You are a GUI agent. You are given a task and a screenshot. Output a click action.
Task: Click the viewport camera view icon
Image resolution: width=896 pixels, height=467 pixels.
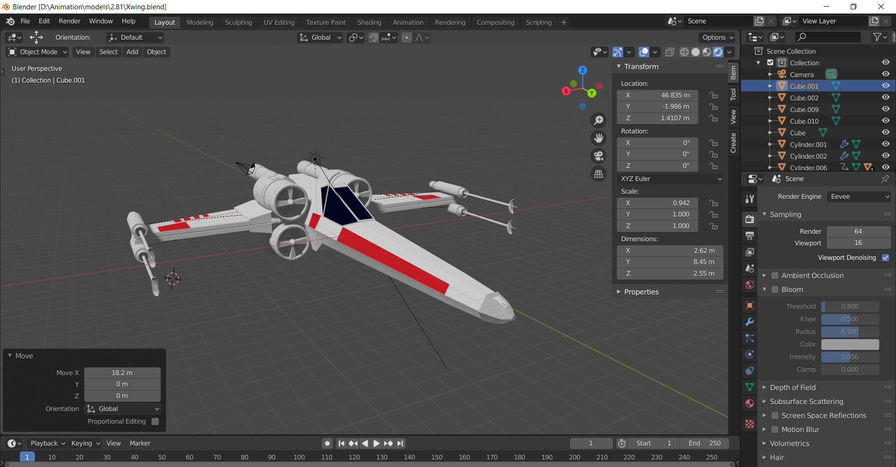[x=599, y=155]
